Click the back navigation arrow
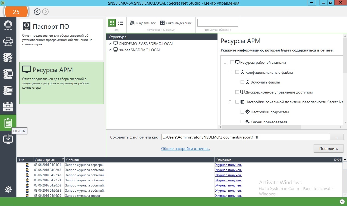Viewport: 347px width, 206px height. pos(37,12)
